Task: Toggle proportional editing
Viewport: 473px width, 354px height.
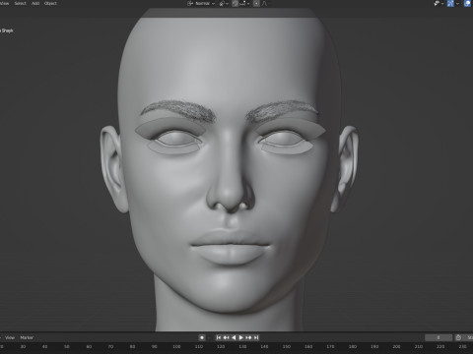Action: (256, 4)
